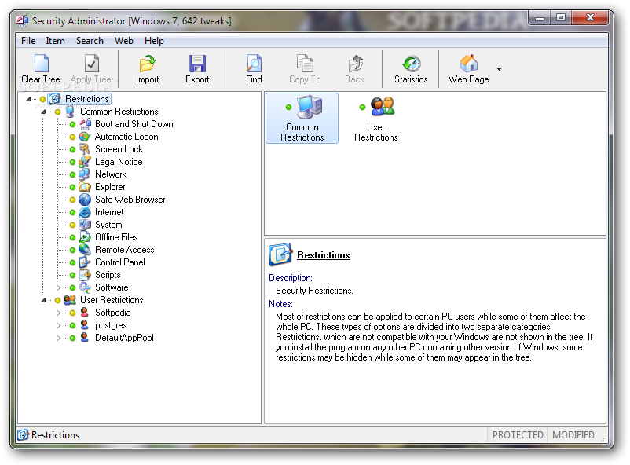Toggle status dot for Safe Web Browser
This screenshot has width=630, height=465.
pyautogui.click(x=73, y=200)
